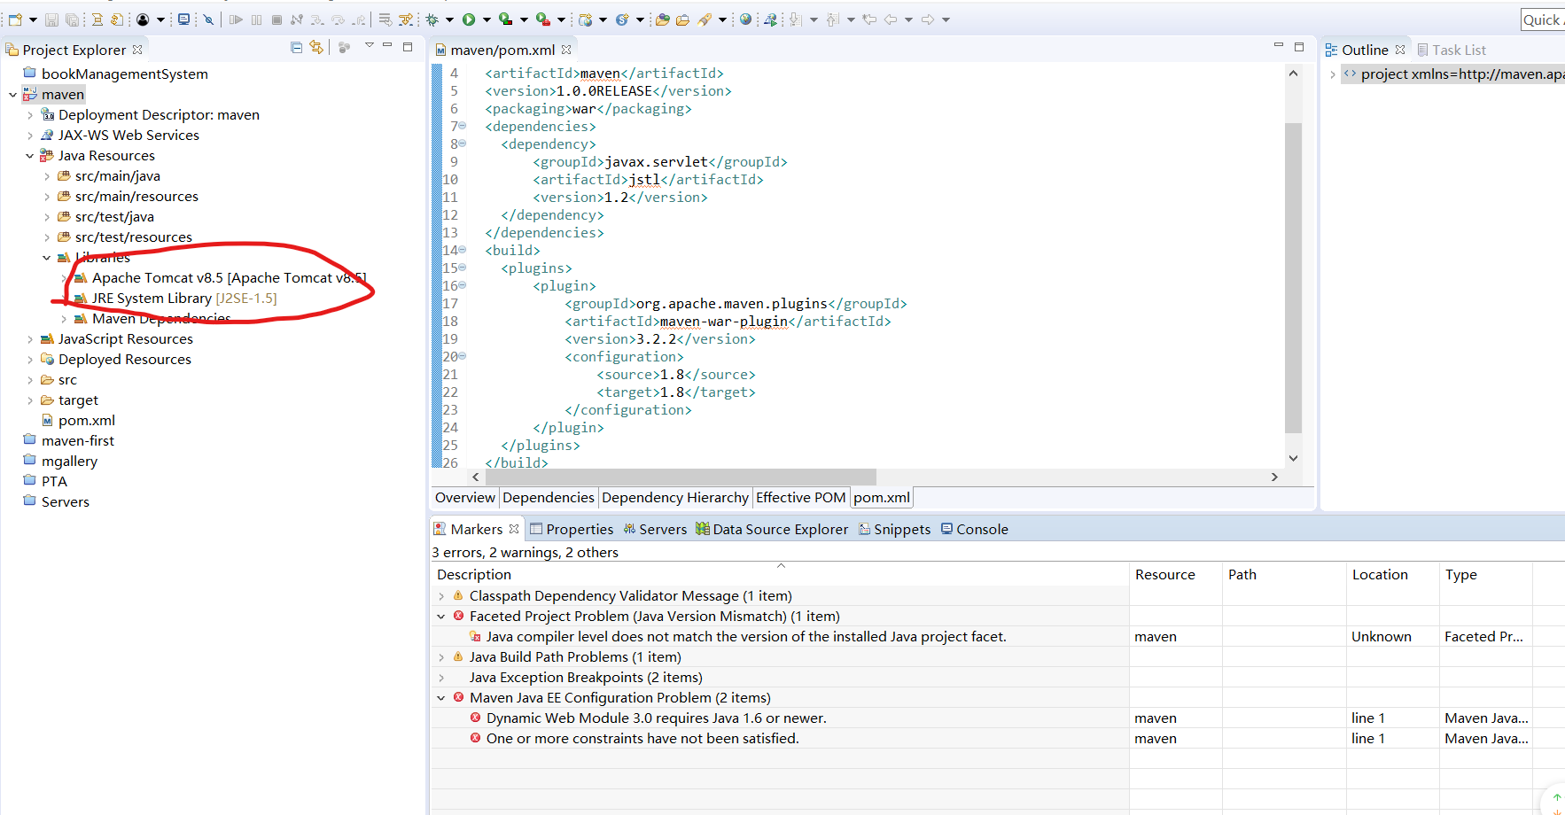Expand project xmlns node in Outline
Screen dimensions: 1565x815
tap(1333, 74)
